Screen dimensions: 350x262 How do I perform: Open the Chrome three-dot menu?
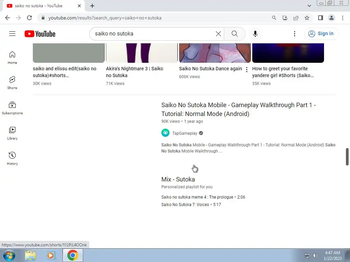(x=342, y=18)
